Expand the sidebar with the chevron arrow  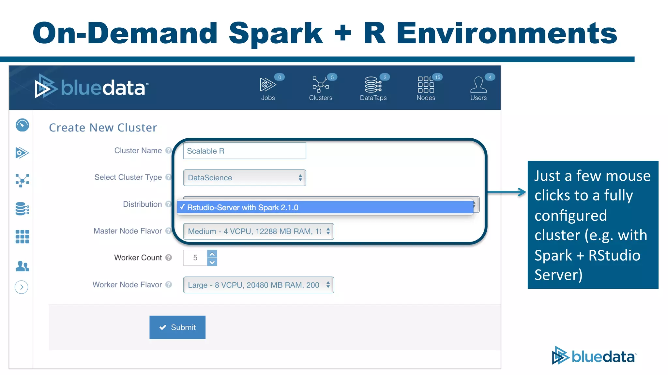click(22, 287)
